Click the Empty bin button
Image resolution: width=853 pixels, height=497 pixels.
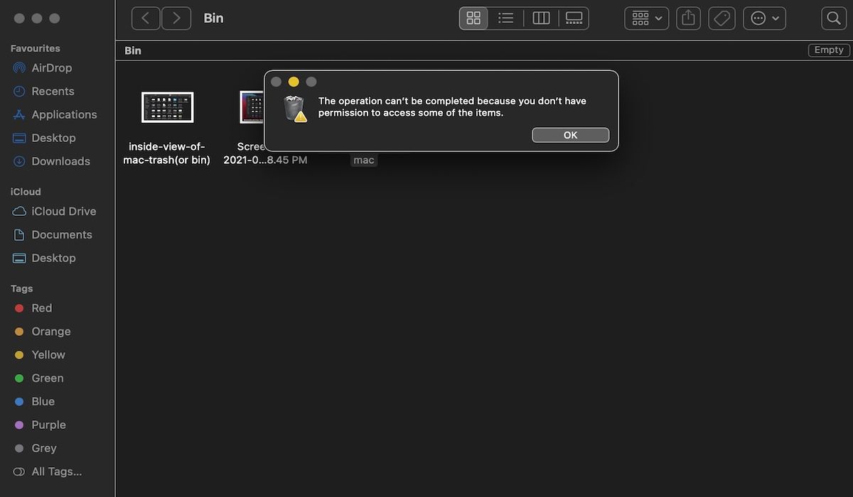click(829, 50)
